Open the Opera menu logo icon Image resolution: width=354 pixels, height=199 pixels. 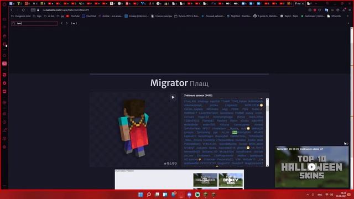click(x=4, y=4)
